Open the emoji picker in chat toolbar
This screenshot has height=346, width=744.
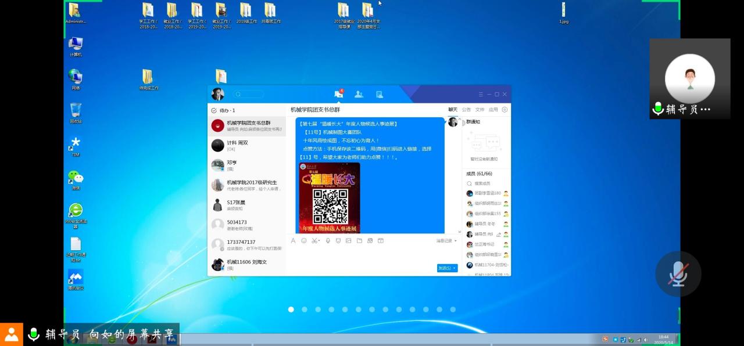(303, 240)
